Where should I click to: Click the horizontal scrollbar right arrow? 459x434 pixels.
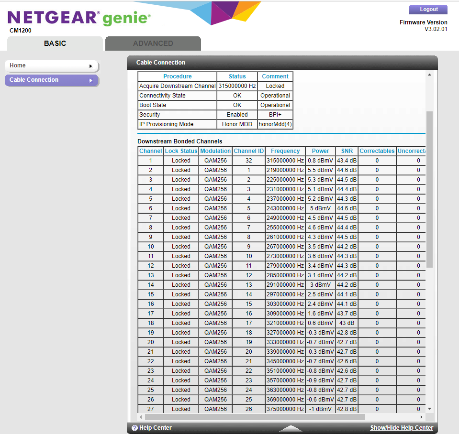(x=422, y=417)
